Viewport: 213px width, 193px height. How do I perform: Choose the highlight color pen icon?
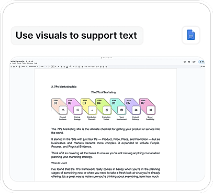(x=70, y=67)
